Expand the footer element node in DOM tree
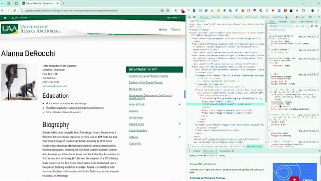 (196, 125)
